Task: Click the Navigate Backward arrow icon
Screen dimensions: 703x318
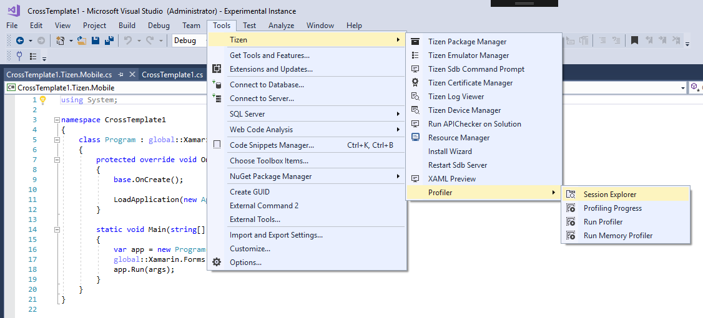Action: tap(19, 41)
